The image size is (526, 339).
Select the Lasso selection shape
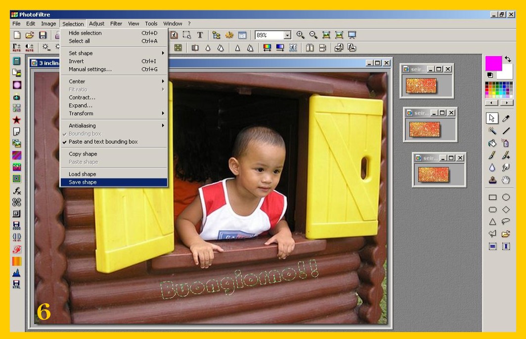click(506, 222)
